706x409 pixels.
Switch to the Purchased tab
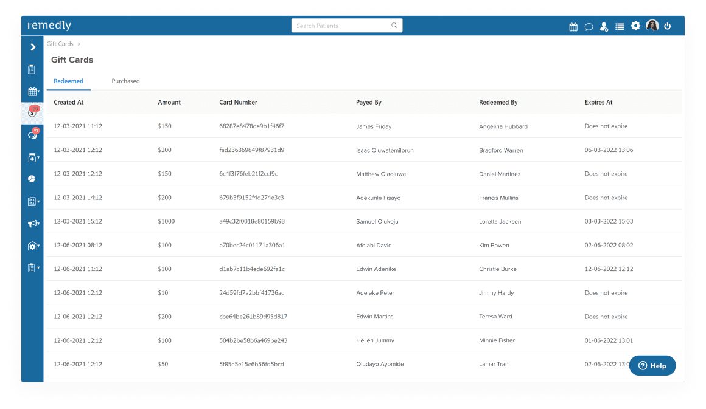125,81
